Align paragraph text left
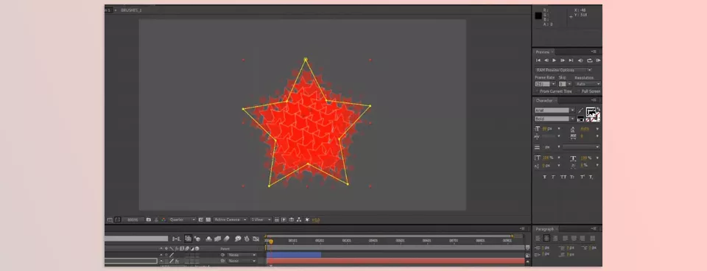Viewport: 707px width, 271px height. coord(538,238)
